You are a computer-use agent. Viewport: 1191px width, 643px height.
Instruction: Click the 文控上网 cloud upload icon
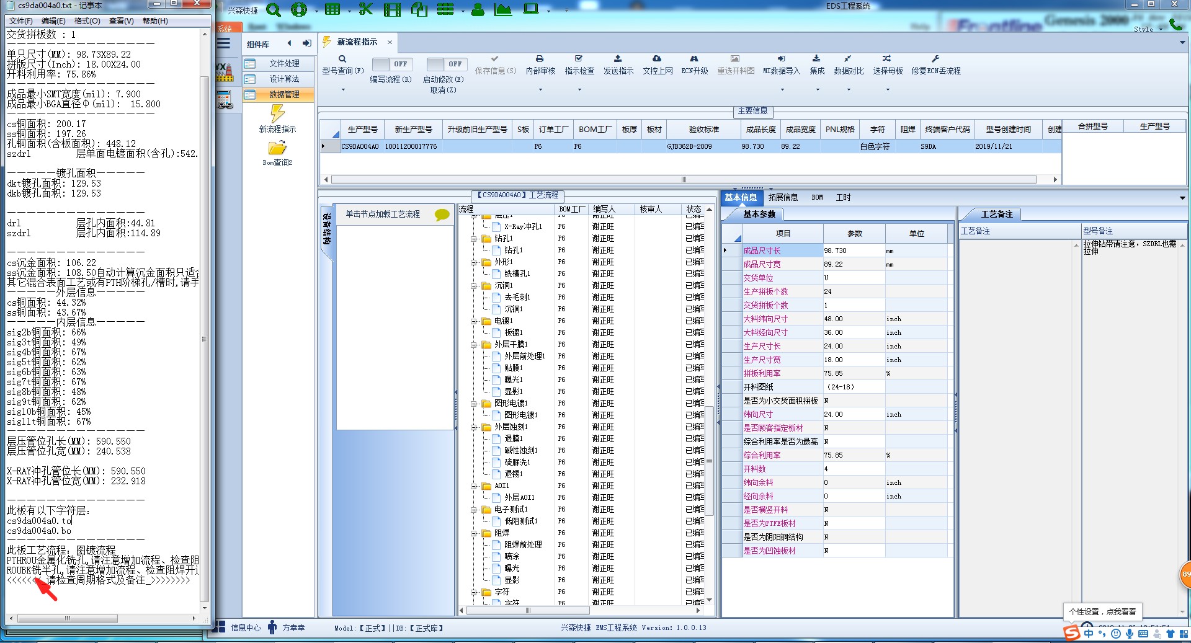coord(657,58)
